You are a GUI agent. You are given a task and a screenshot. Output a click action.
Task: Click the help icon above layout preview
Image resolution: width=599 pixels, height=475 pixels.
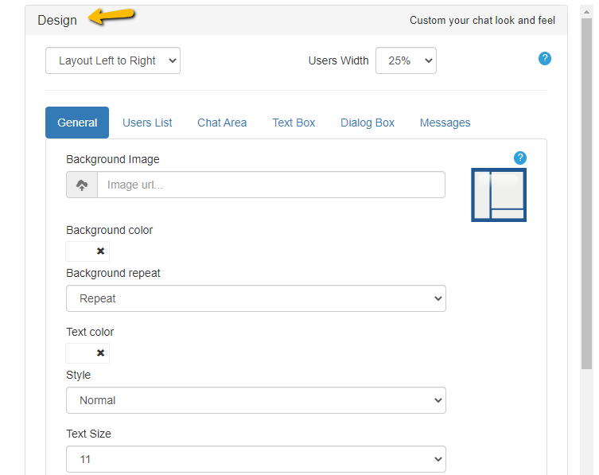pos(520,158)
